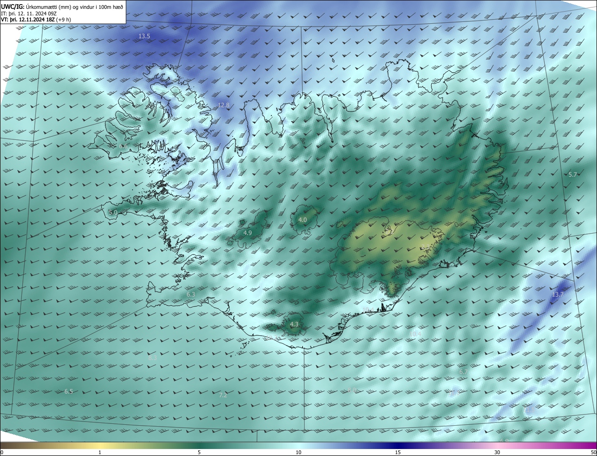Click the 6.7 value label
The width and height of the screenshot is (597, 456).
point(464,372)
